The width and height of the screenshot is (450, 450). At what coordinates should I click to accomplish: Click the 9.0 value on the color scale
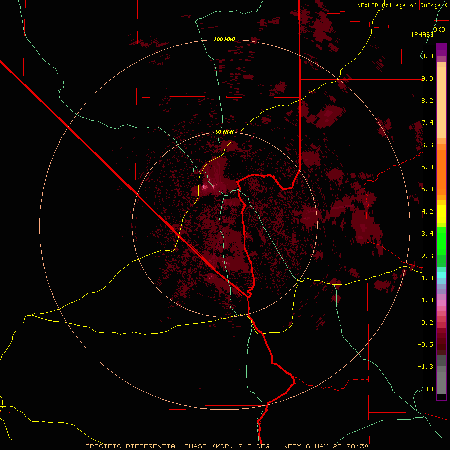427,78
